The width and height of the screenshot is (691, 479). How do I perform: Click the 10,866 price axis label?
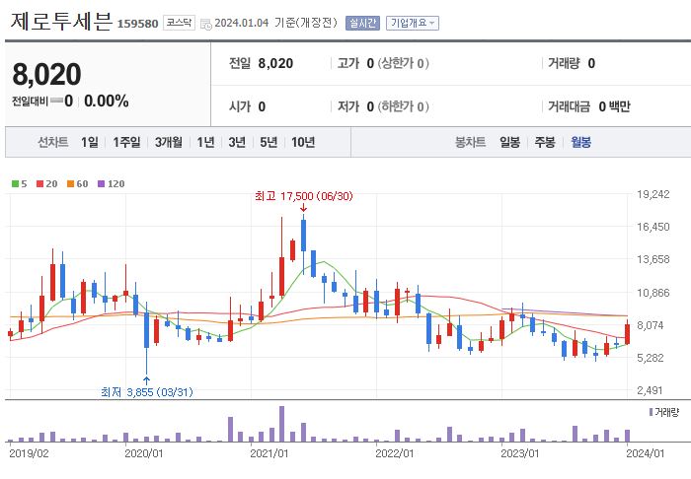653,293
